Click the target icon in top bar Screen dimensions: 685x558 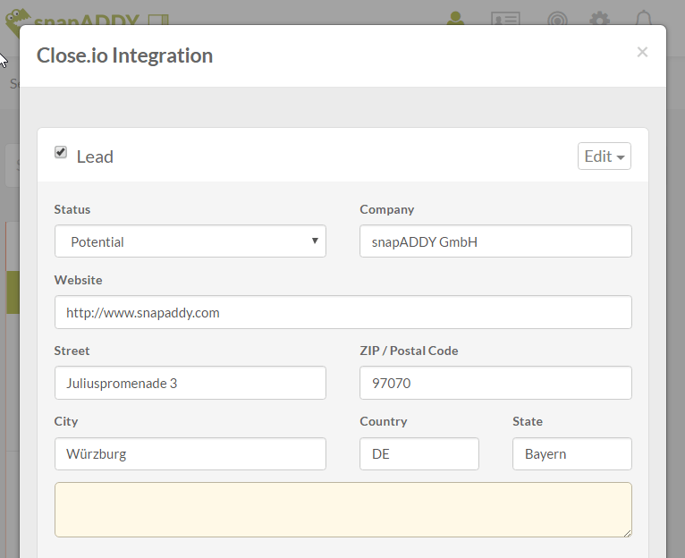coord(556,19)
